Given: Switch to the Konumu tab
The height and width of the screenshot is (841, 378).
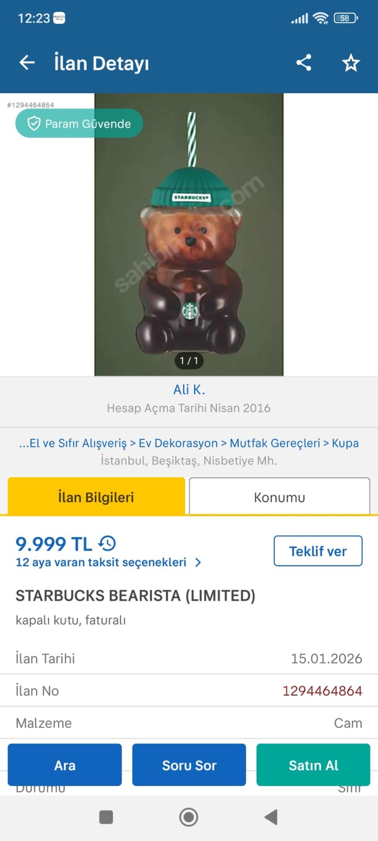Looking at the screenshot, I should click(280, 497).
